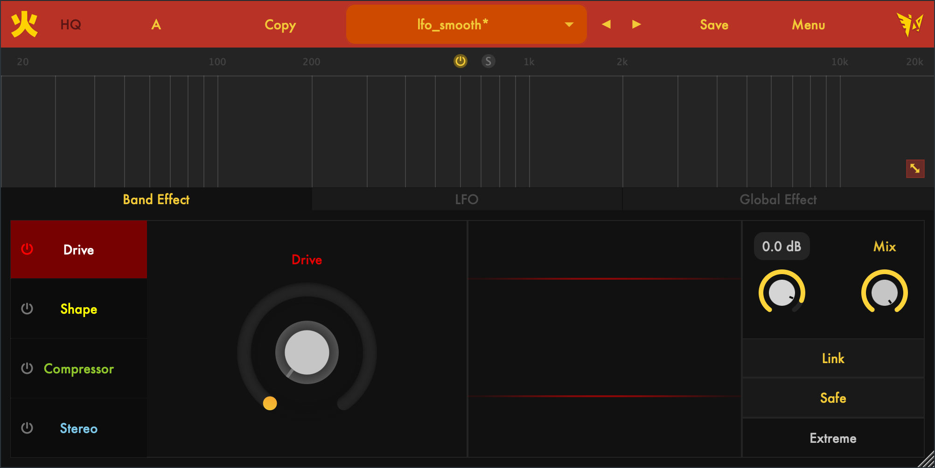Image resolution: width=935 pixels, height=468 pixels.
Task: Click the Save button
Action: 714,25
